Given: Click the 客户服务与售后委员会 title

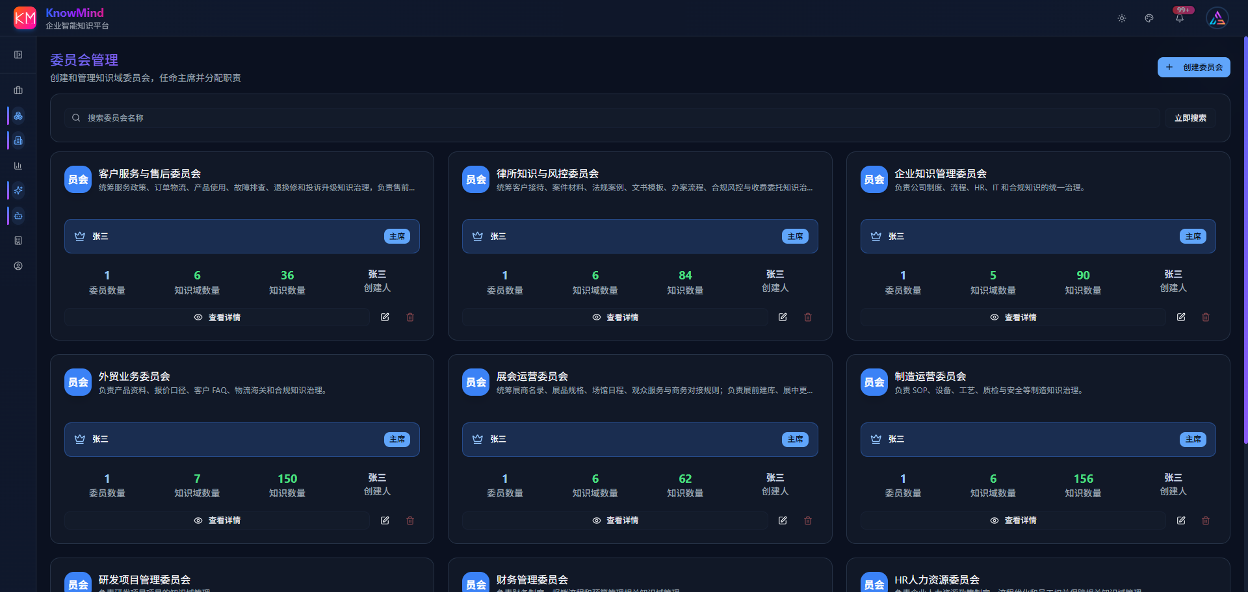Looking at the screenshot, I should [x=149, y=174].
